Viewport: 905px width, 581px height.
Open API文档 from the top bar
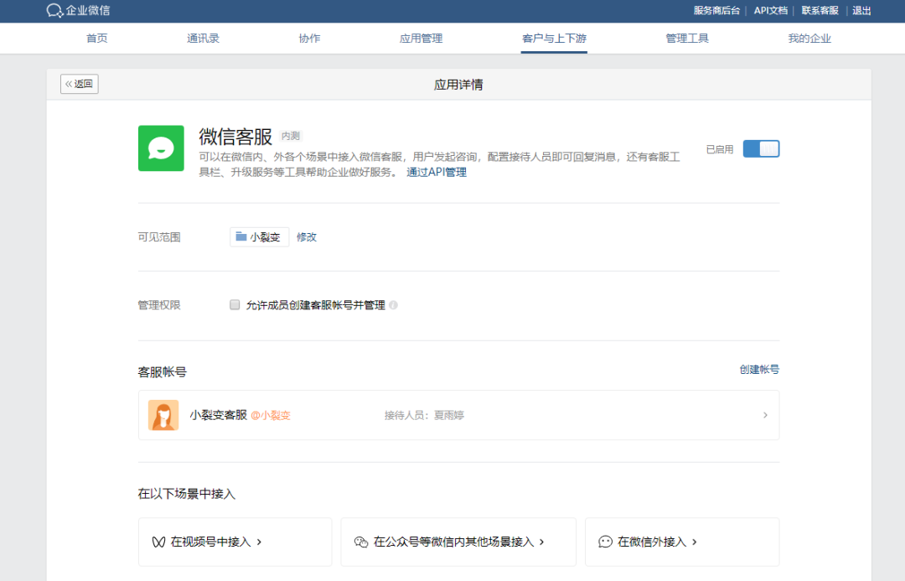[770, 11]
